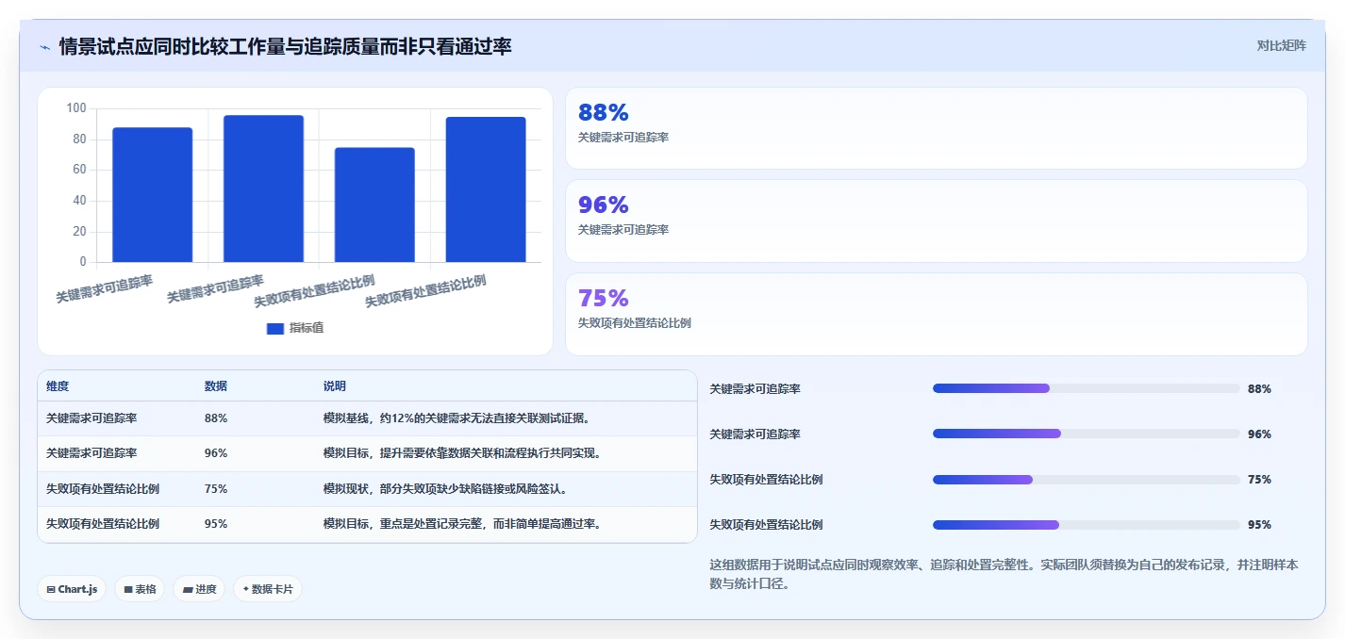The width and height of the screenshot is (1345, 639).
Task: Open the 数据卡片 chip
Action: tap(268, 589)
